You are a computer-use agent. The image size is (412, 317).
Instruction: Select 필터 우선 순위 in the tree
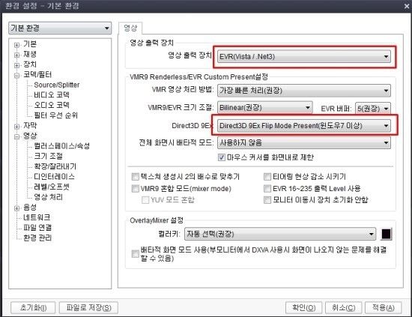pos(55,115)
